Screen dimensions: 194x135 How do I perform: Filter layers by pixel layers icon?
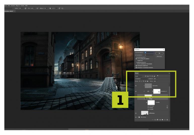146,76
